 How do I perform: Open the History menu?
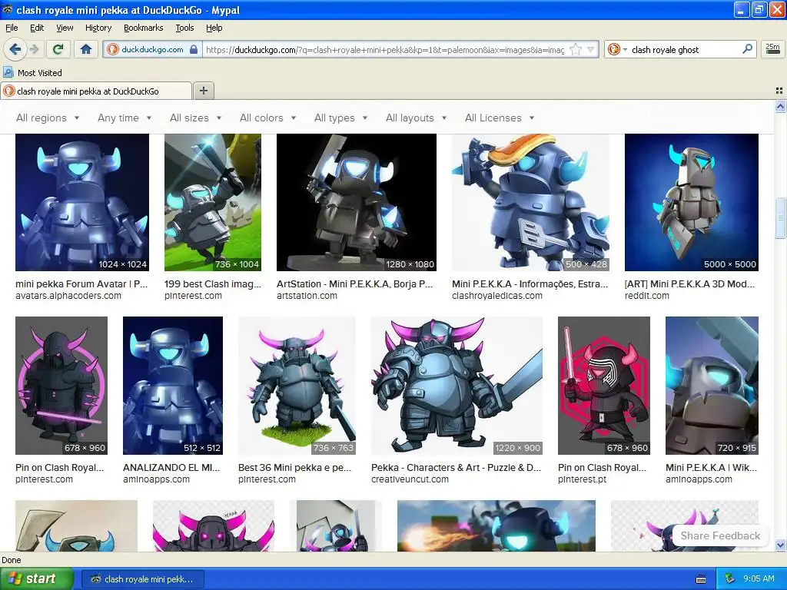point(98,28)
